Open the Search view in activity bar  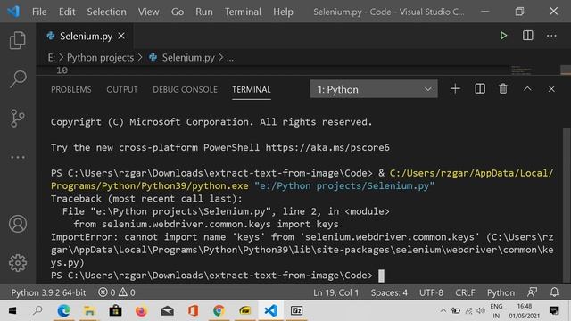tap(18, 79)
